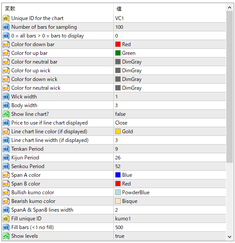Open the Red dropdown for down bar color
Viewport: 235px width, 243px height.
click(x=170, y=44)
